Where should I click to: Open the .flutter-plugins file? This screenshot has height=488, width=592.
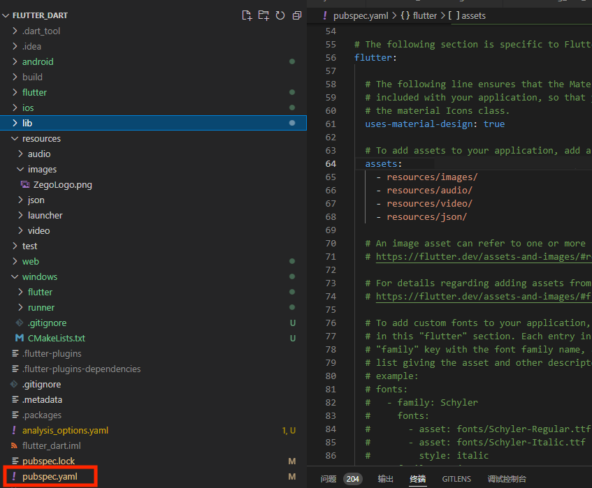click(x=52, y=354)
